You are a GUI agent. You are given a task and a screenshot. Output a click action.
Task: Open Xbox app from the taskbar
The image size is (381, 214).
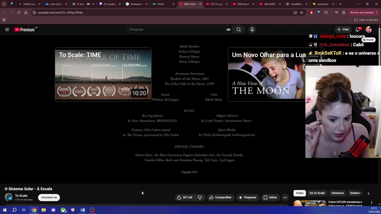pos(63,210)
